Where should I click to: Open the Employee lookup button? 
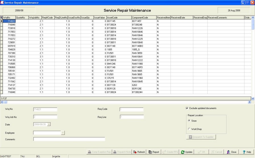[x=63, y=133]
